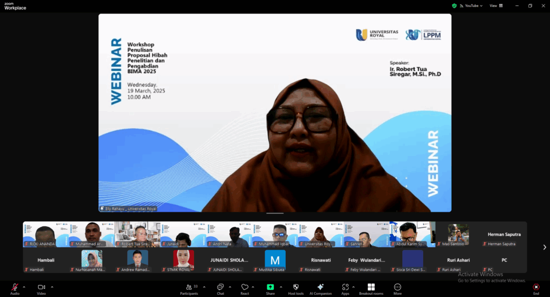
Task: Expand the audio settings arrow next to Audio
Action: pyautogui.click(x=24, y=287)
